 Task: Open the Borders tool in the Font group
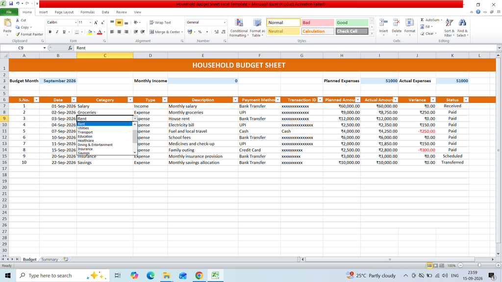[77, 32]
